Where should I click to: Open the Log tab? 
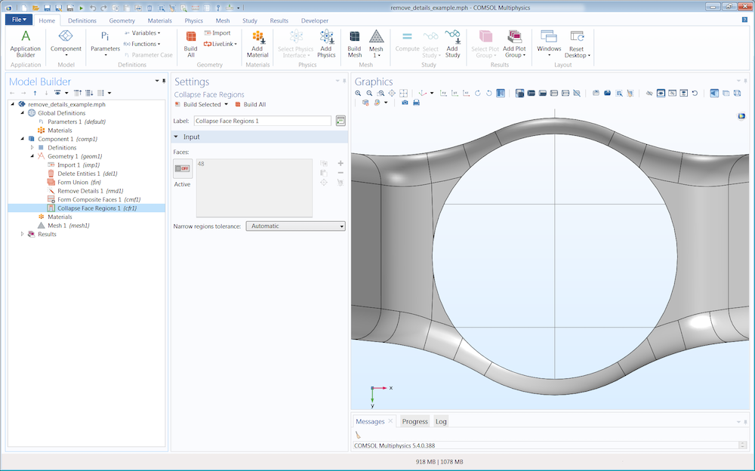point(441,421)
